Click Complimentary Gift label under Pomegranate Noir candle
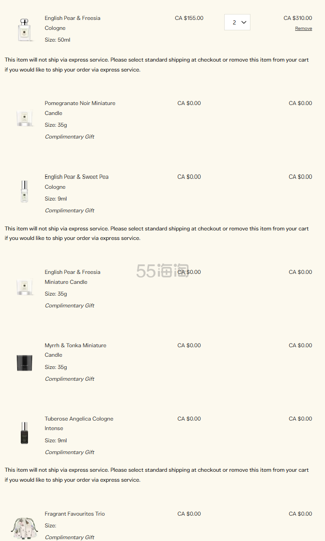The height and width of the screenshot is (541, 325). point(70,137)
